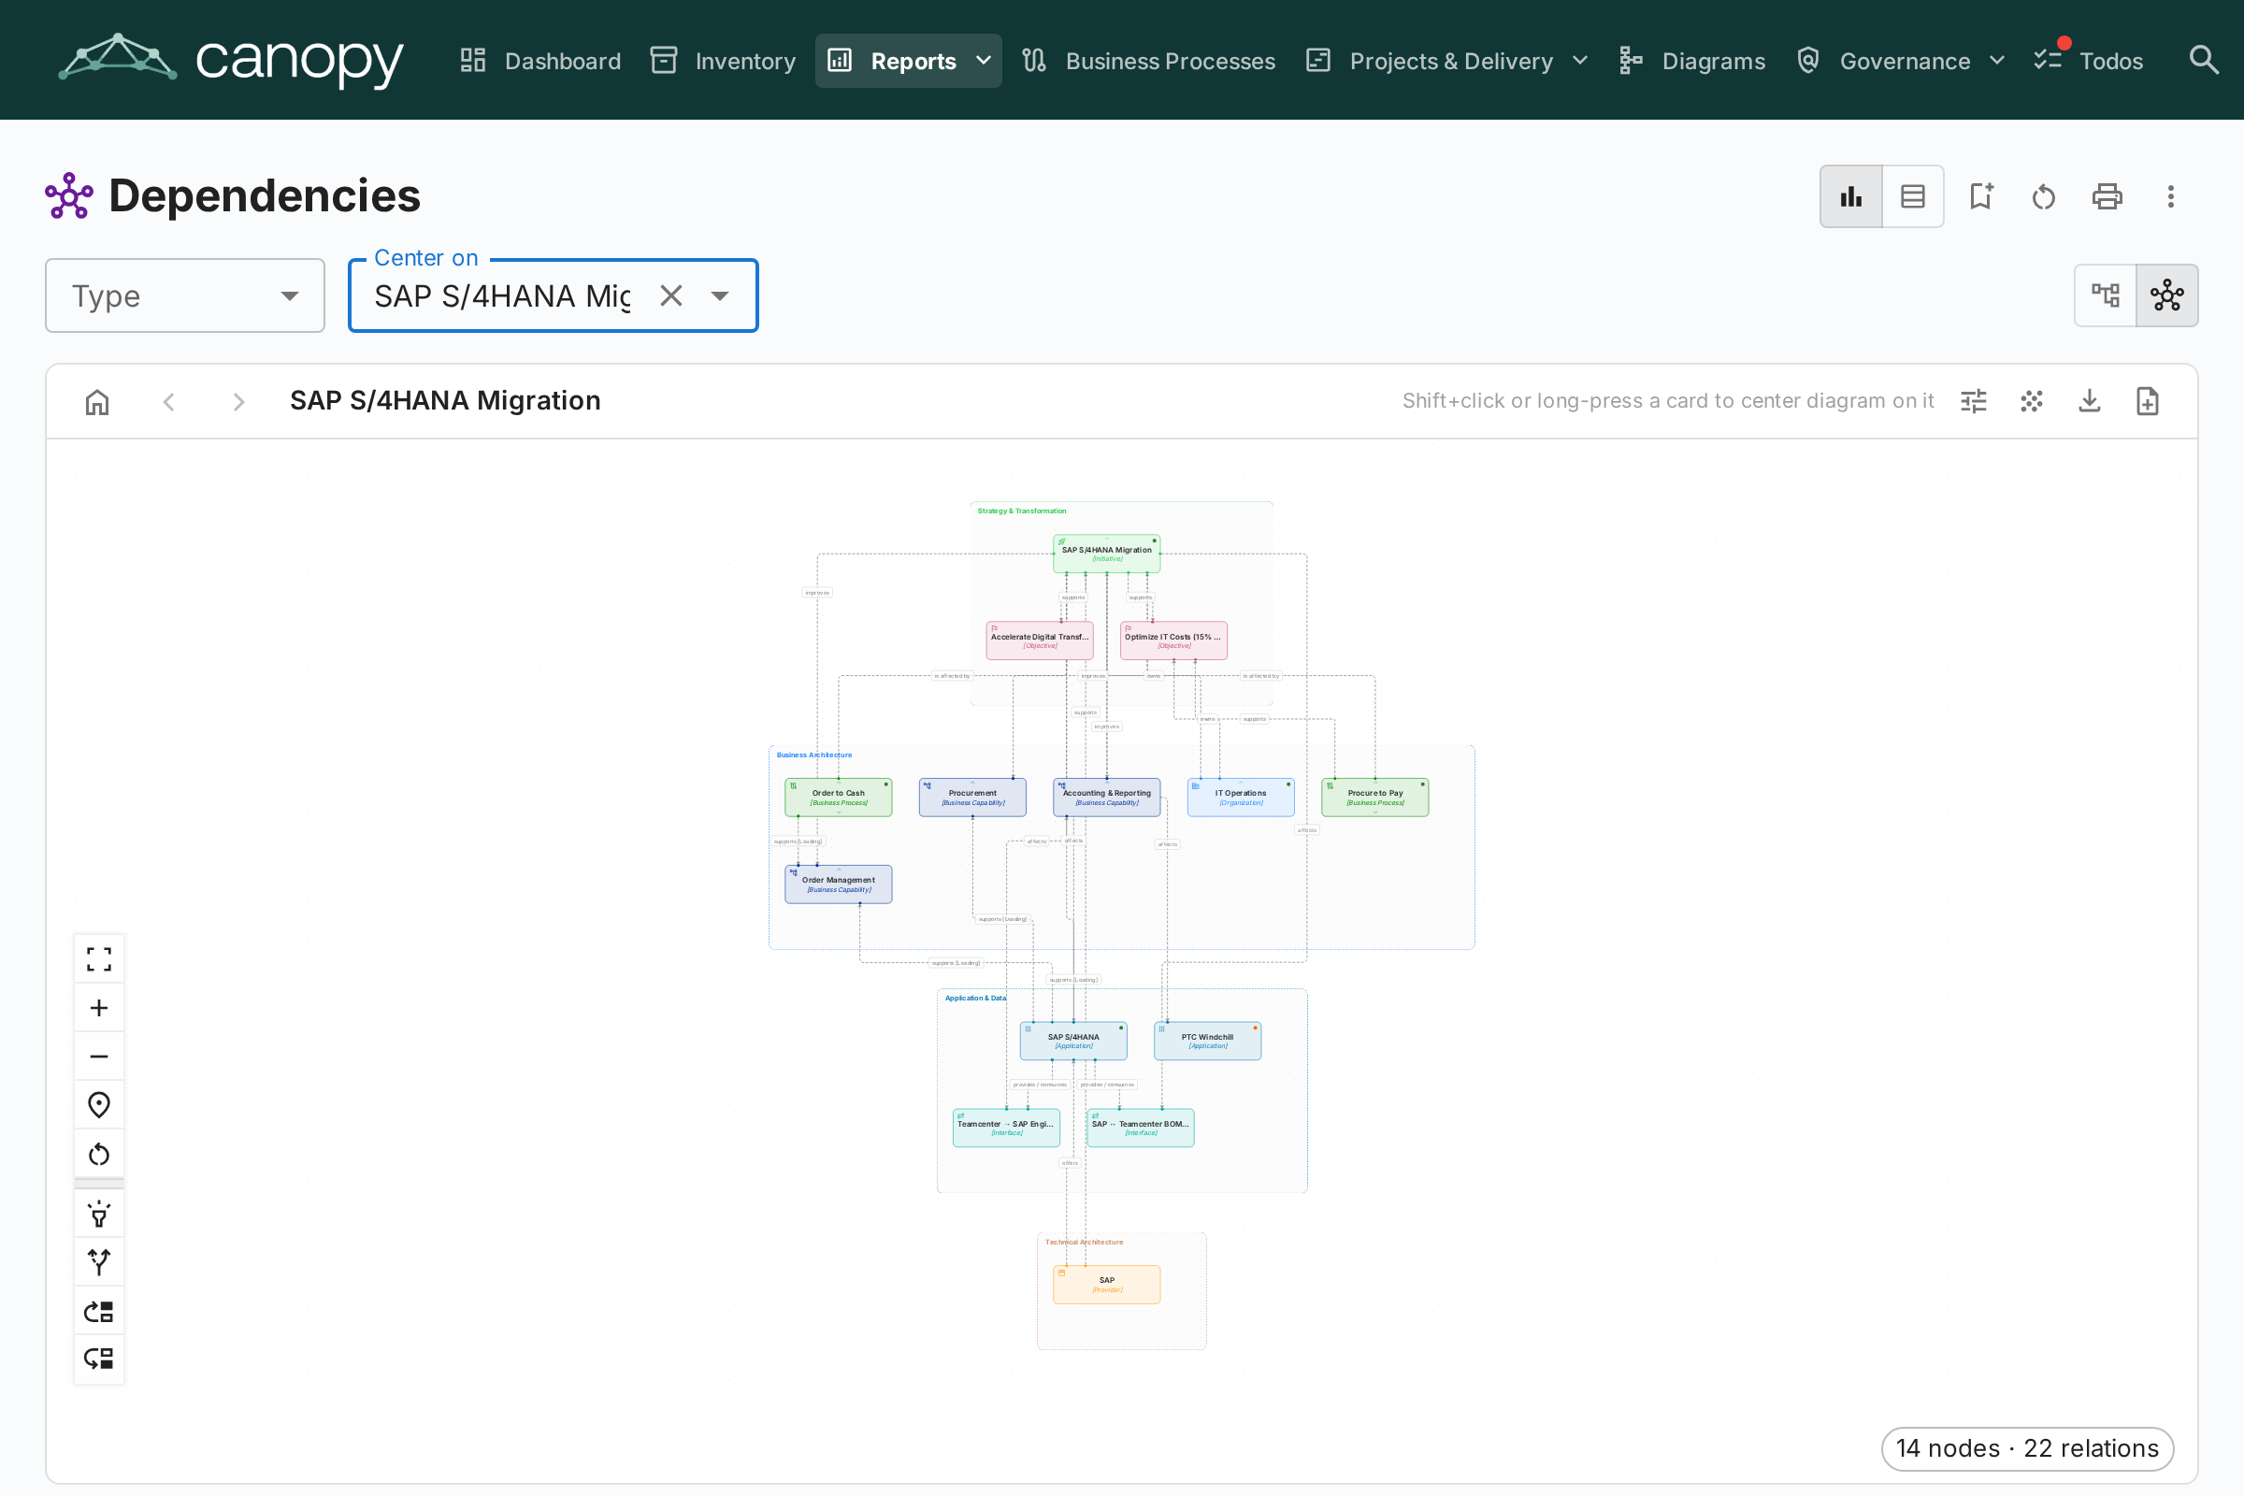Screen dimensions: 2244x1496
Task: Click the location pin control
Action: coord(99,1105)
